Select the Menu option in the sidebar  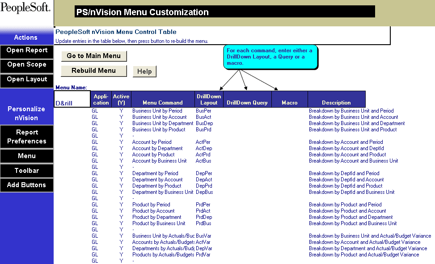point(27,156)
